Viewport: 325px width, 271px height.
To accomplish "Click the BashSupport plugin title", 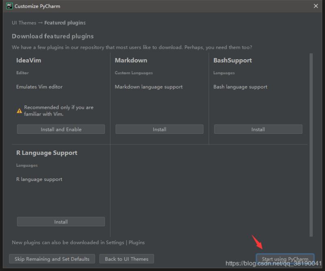I will [x=232, y=60].
